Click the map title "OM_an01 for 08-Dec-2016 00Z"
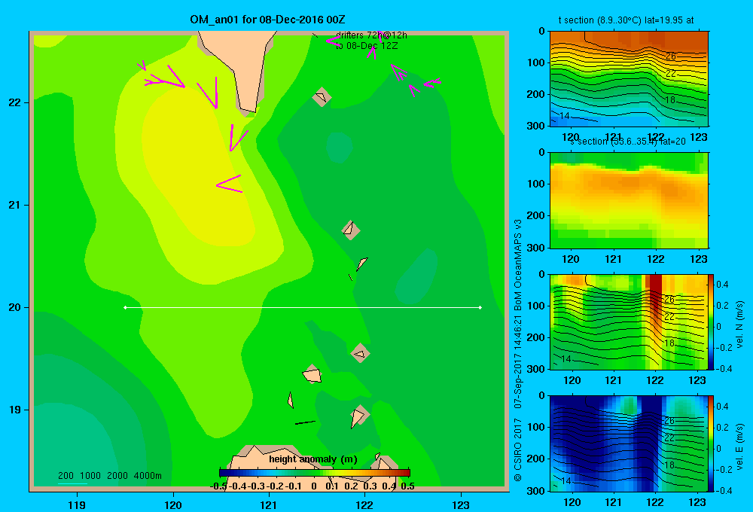The height and width of the screenshot is (512, 753). click(x=267, y=20)
